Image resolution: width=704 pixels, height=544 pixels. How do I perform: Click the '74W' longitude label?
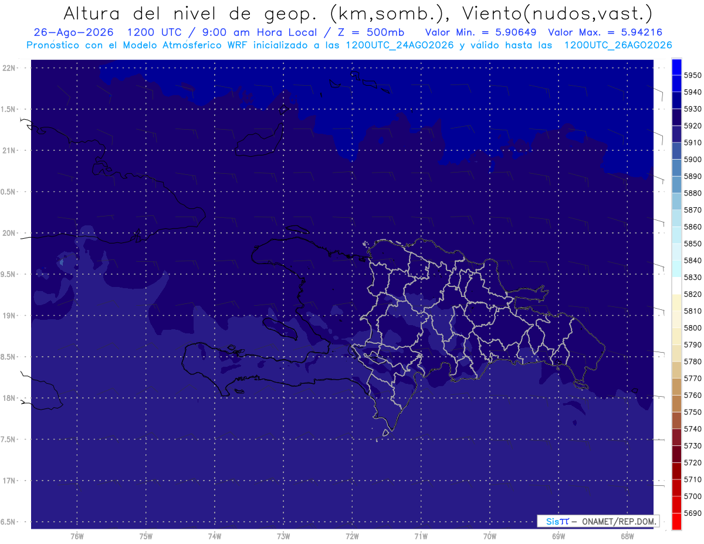coord(215,536)
